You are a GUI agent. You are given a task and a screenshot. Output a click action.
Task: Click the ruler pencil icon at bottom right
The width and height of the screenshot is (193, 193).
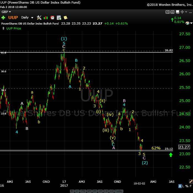[x=191, y=181]
